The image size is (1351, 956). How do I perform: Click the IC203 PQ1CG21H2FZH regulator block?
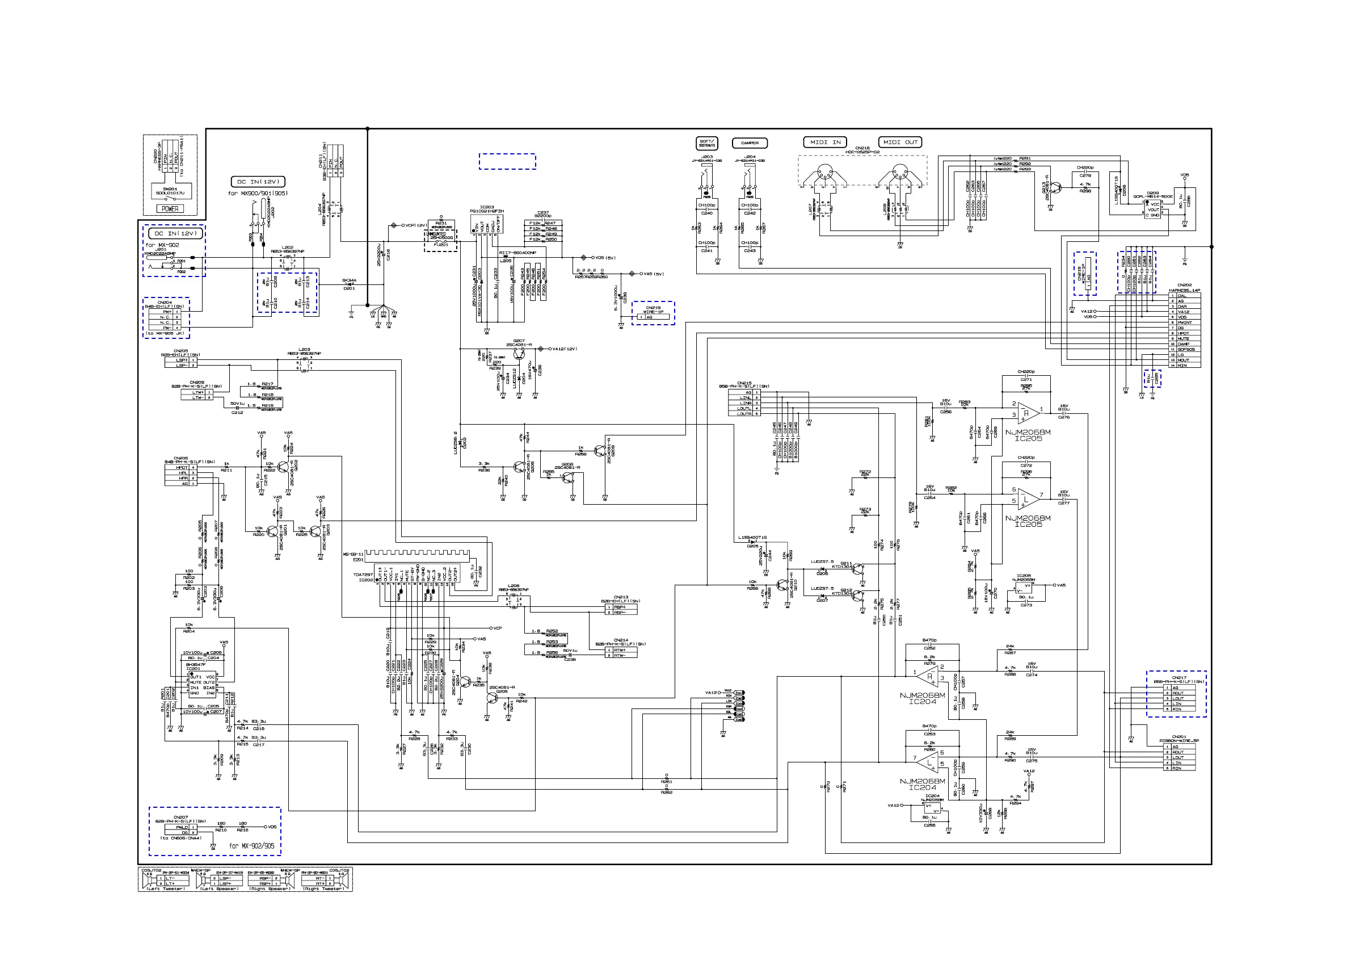(487, 224)
